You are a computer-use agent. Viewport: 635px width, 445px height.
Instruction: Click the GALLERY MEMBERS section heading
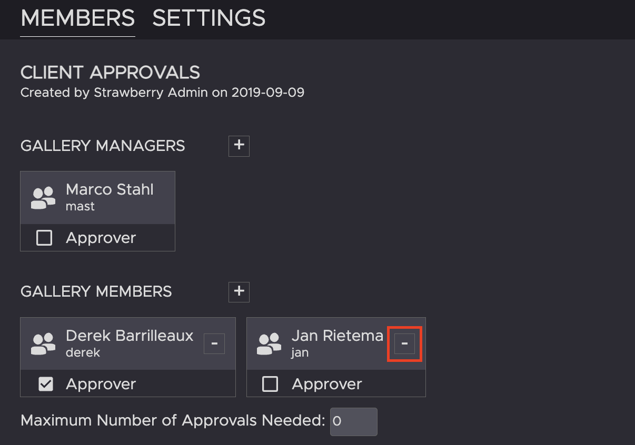[x=96, y=291]
